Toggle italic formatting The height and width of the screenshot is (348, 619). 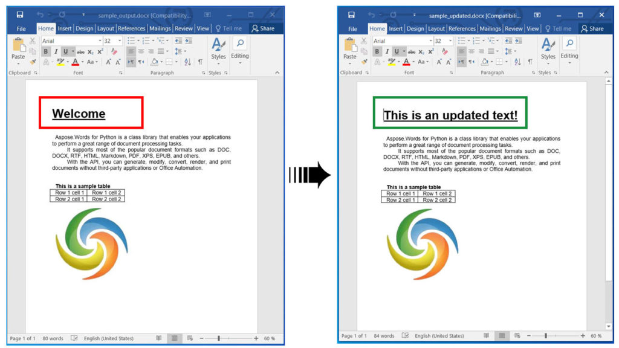[56, 51]
